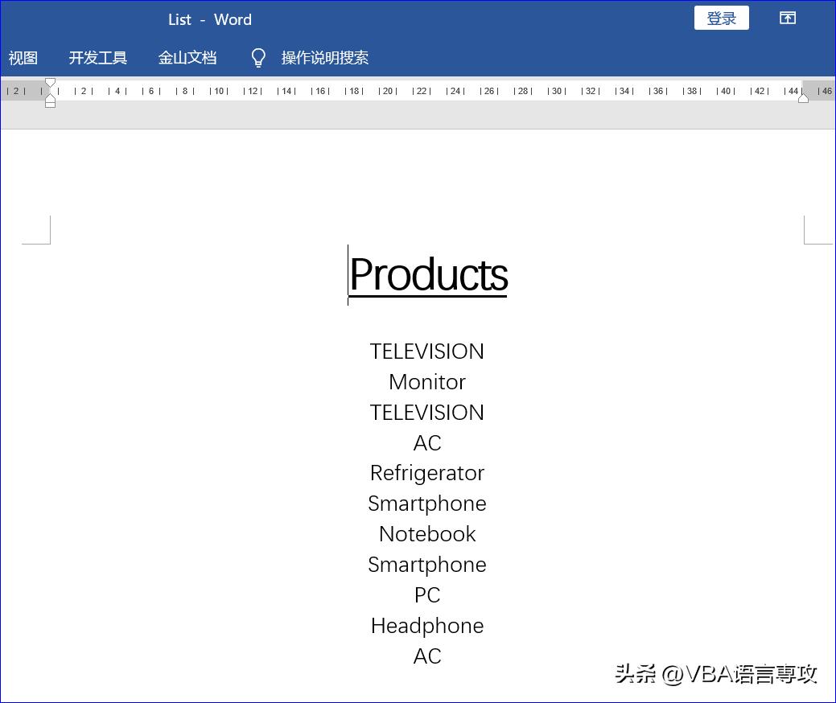Click the left indent square marker on ruler
Viewport: 836px width, 703px height.
pos(50,105)
